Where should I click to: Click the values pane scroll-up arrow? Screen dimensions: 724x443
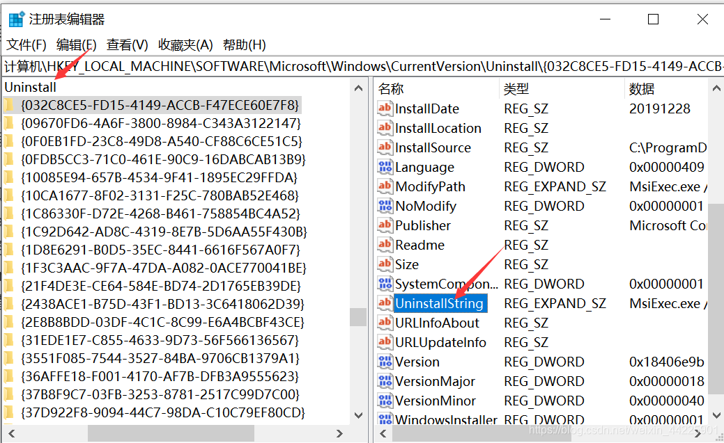[x=716, y=88]
